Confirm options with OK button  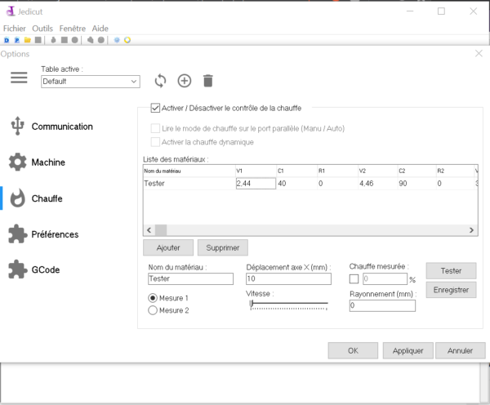[353, 350]
